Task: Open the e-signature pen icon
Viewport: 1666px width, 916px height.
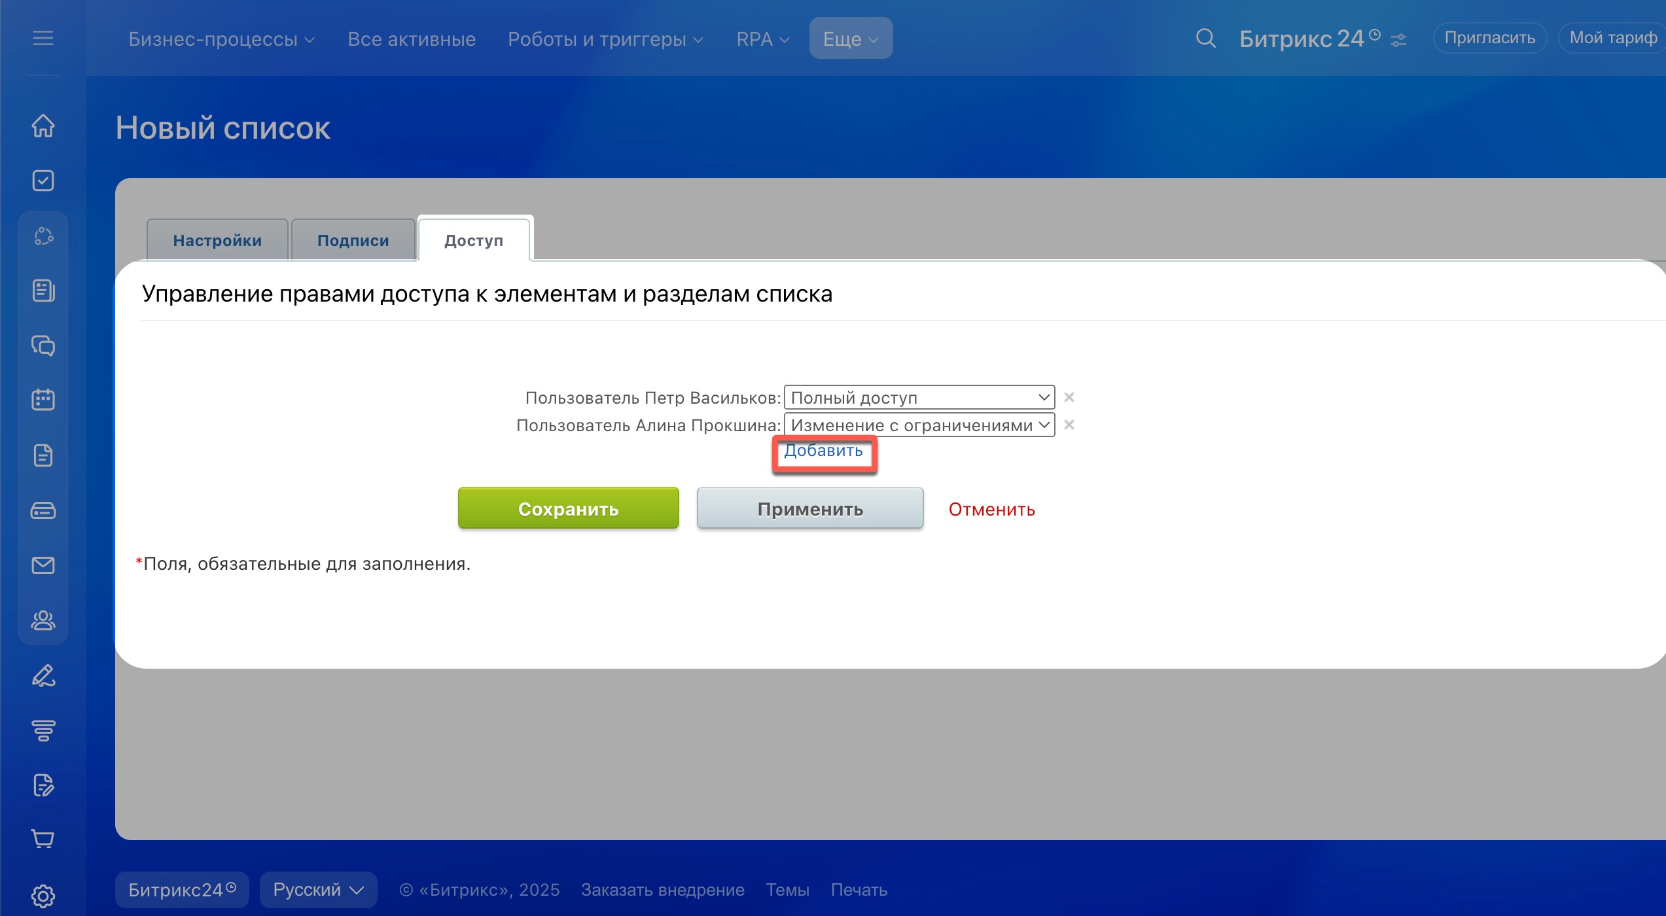Action: tap(43, 676)
